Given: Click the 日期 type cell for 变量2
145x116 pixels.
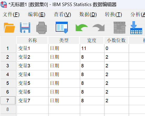Looking at the screenshot, I should [x=64, y=57].
